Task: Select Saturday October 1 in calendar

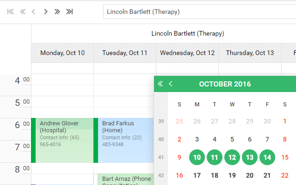Action: [x=284, y=121]
